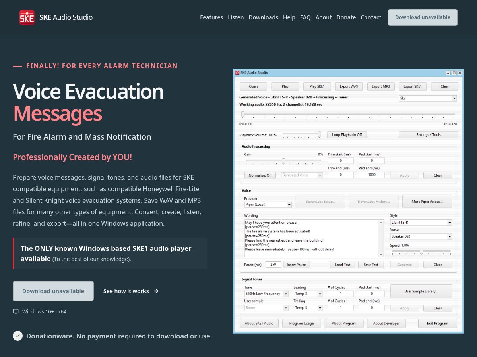
Task: Open the Provider dropdown showing Piper (Local)
Action: click(x=268, y=205)
